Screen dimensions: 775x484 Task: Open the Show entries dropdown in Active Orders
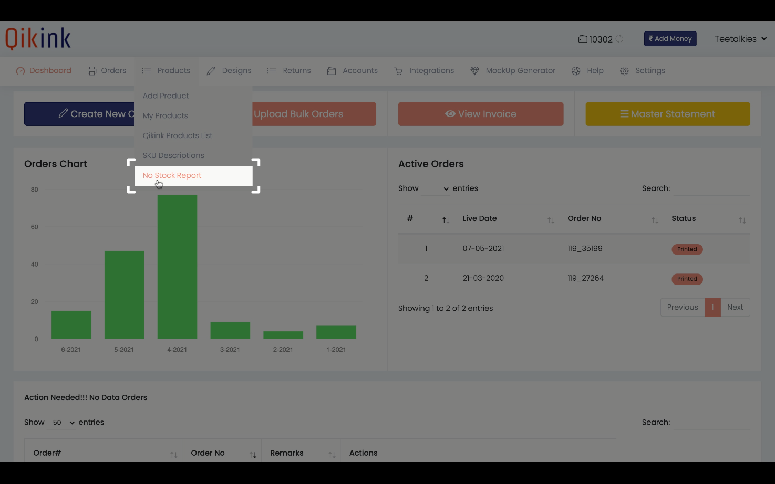[437, 188]
